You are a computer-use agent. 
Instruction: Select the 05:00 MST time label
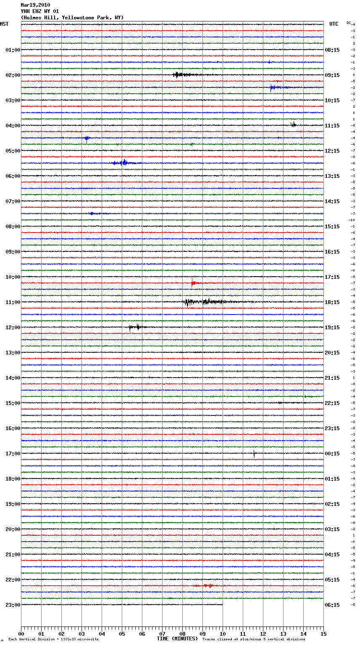pyautogui.click(x=13, y=151)
